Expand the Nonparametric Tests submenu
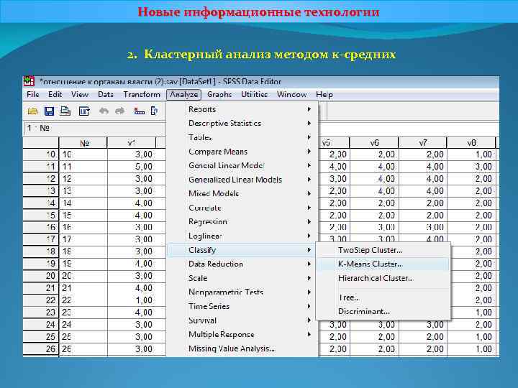The height and width of the screenshot is (388, 518). coord(242,292)
